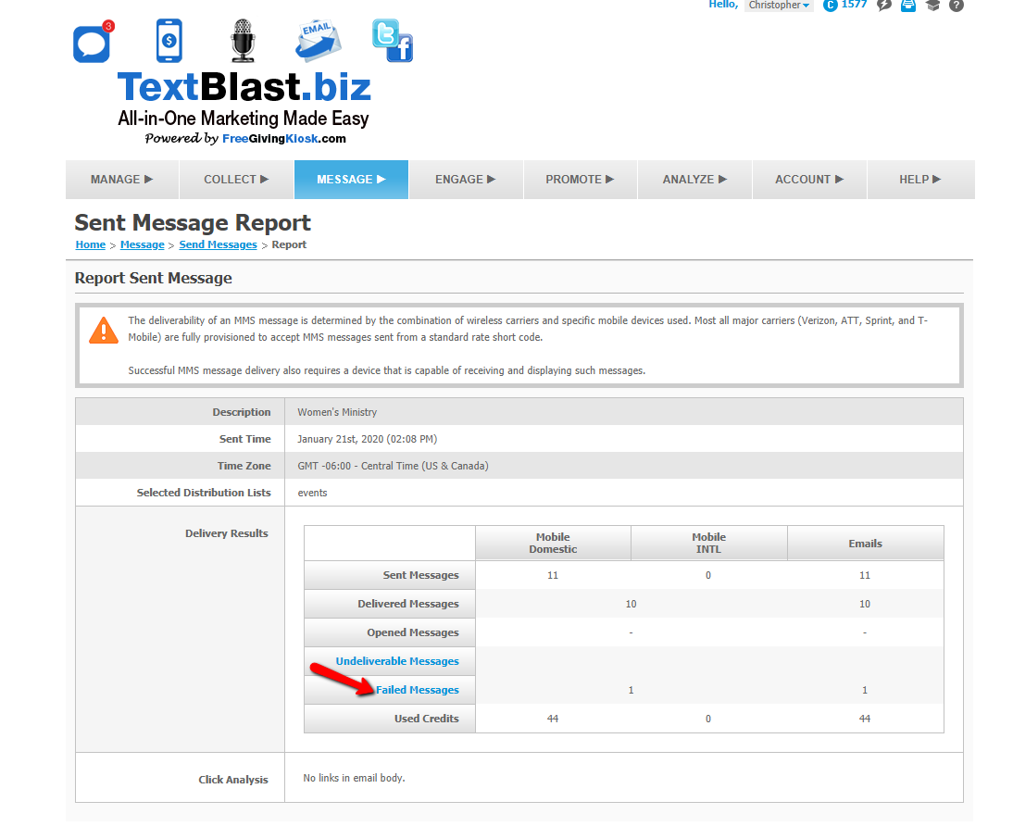Open the Undeliverable Messages link

397,661
